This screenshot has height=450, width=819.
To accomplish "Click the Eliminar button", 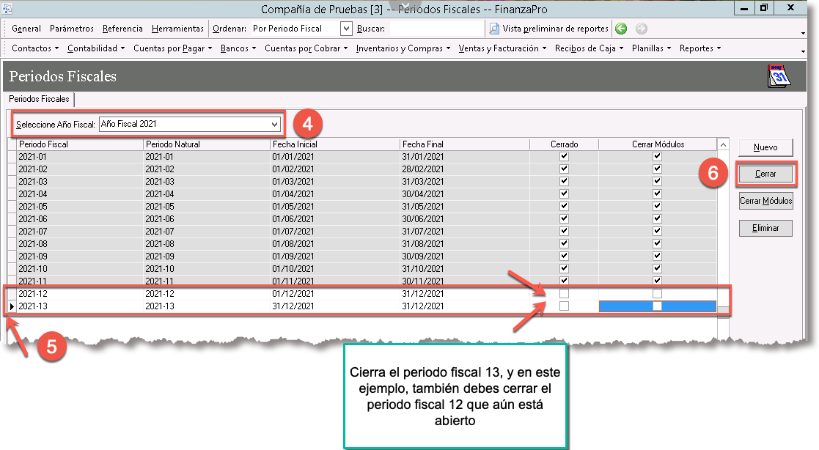I will (x=765, y=228).
